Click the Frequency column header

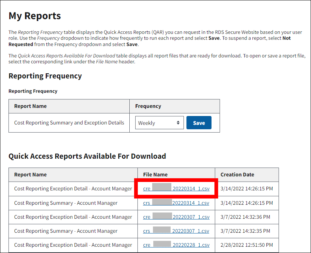[x=148, y=106]
